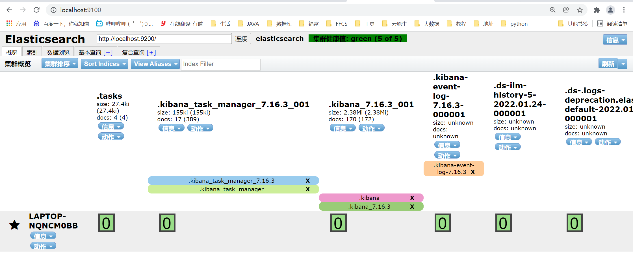The width and height of the screenshot is (633, 253).
Task: Reload the localhost:9100 page
Action: click(x=36, y=10)
